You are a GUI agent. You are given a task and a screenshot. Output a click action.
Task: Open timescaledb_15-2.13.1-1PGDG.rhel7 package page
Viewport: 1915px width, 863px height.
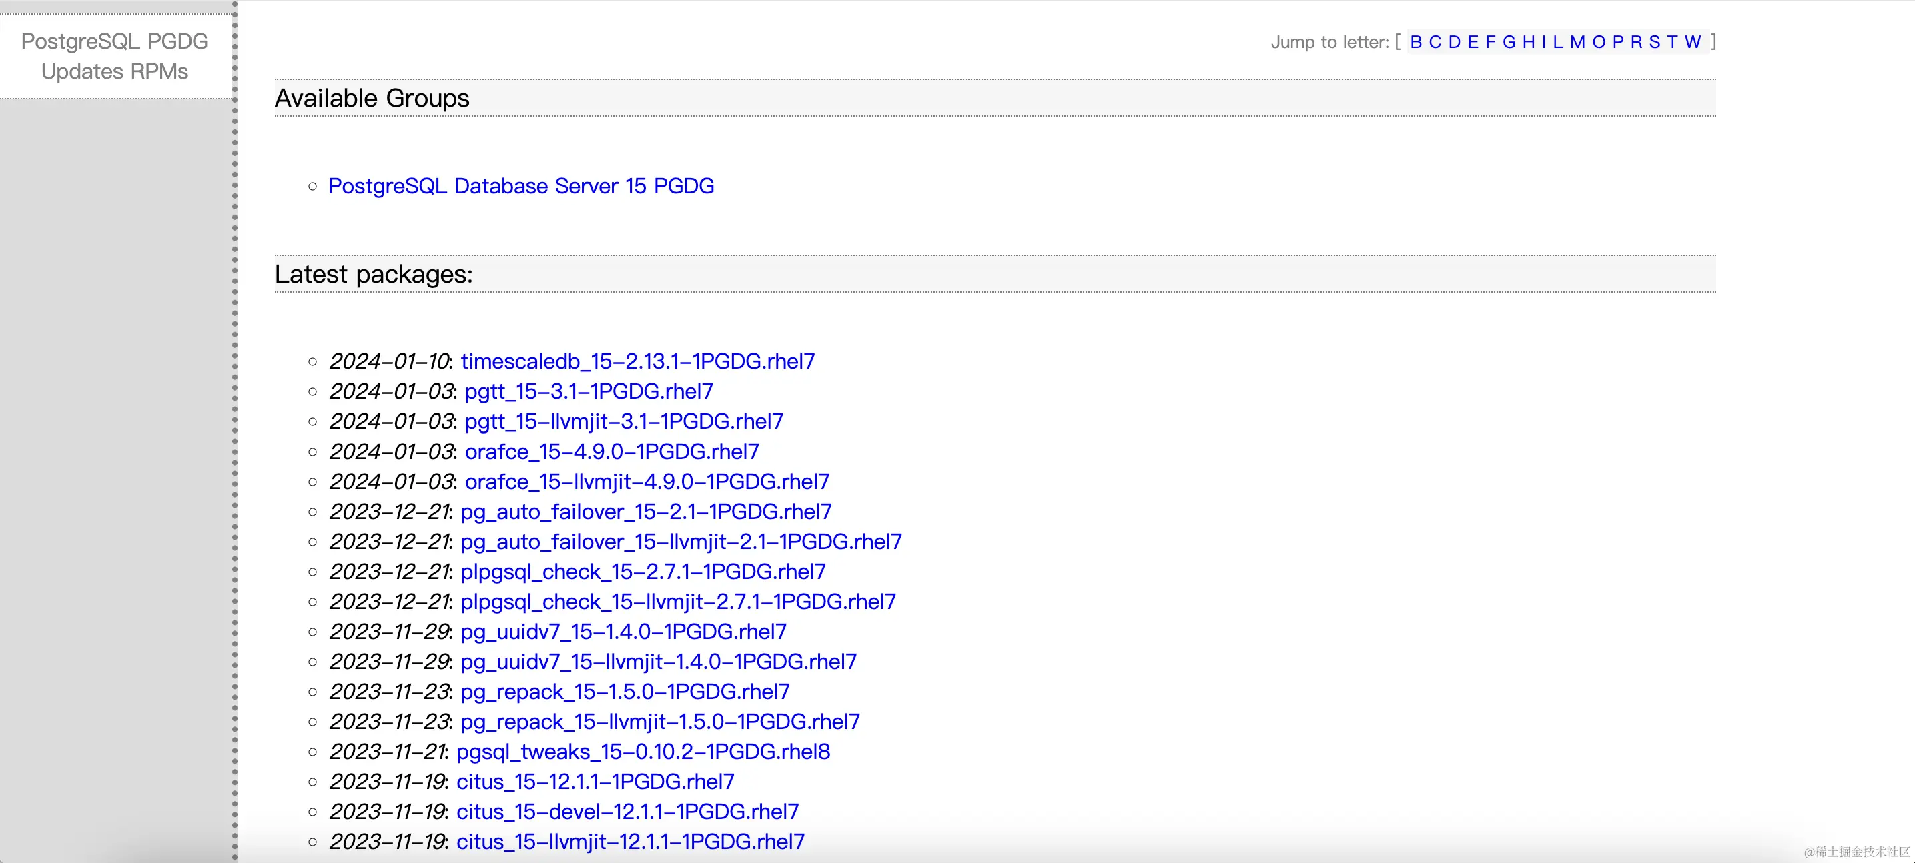[x=637, y=361]
